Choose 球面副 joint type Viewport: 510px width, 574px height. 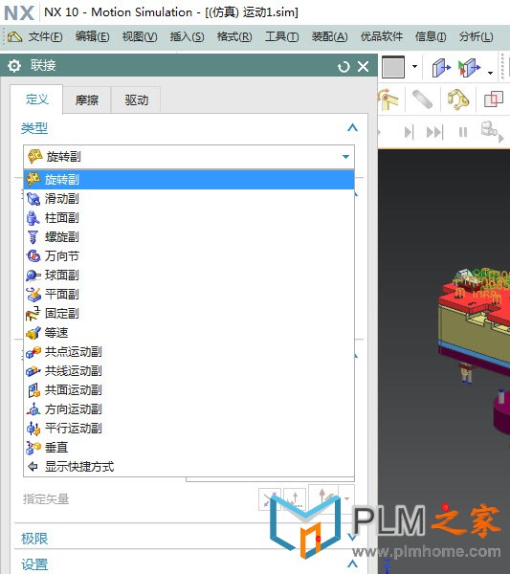[188, 275]
